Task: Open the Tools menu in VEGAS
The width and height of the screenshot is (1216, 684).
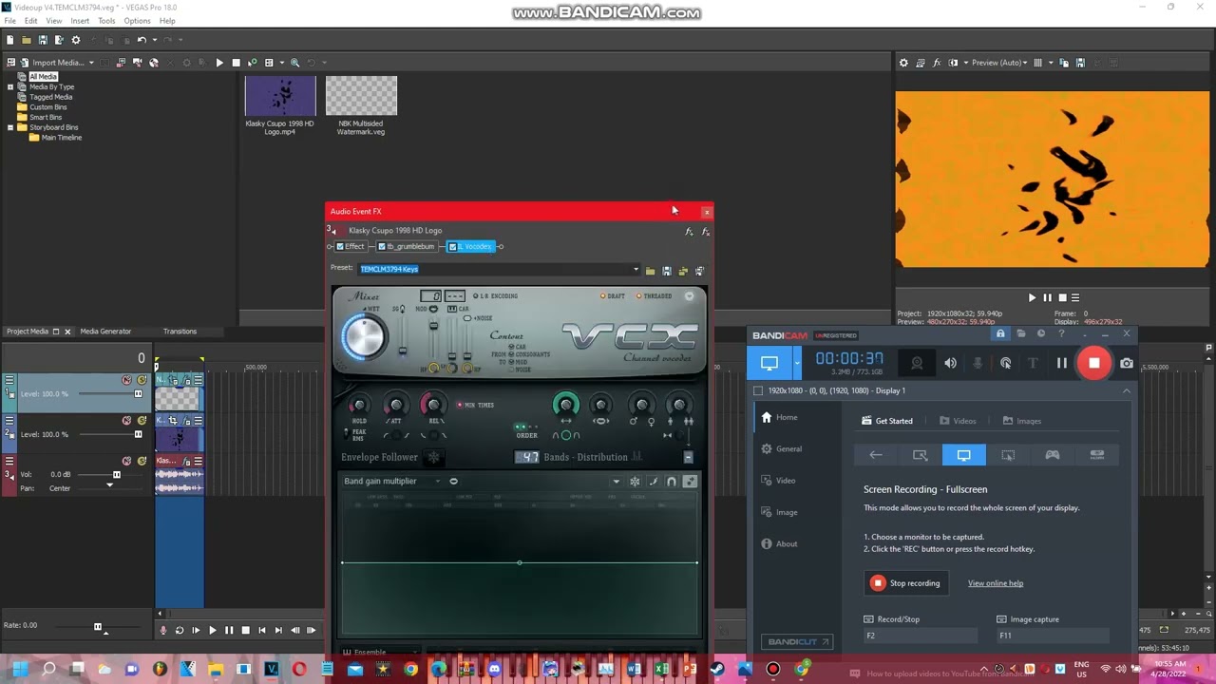Action: [x=106, y=21]
